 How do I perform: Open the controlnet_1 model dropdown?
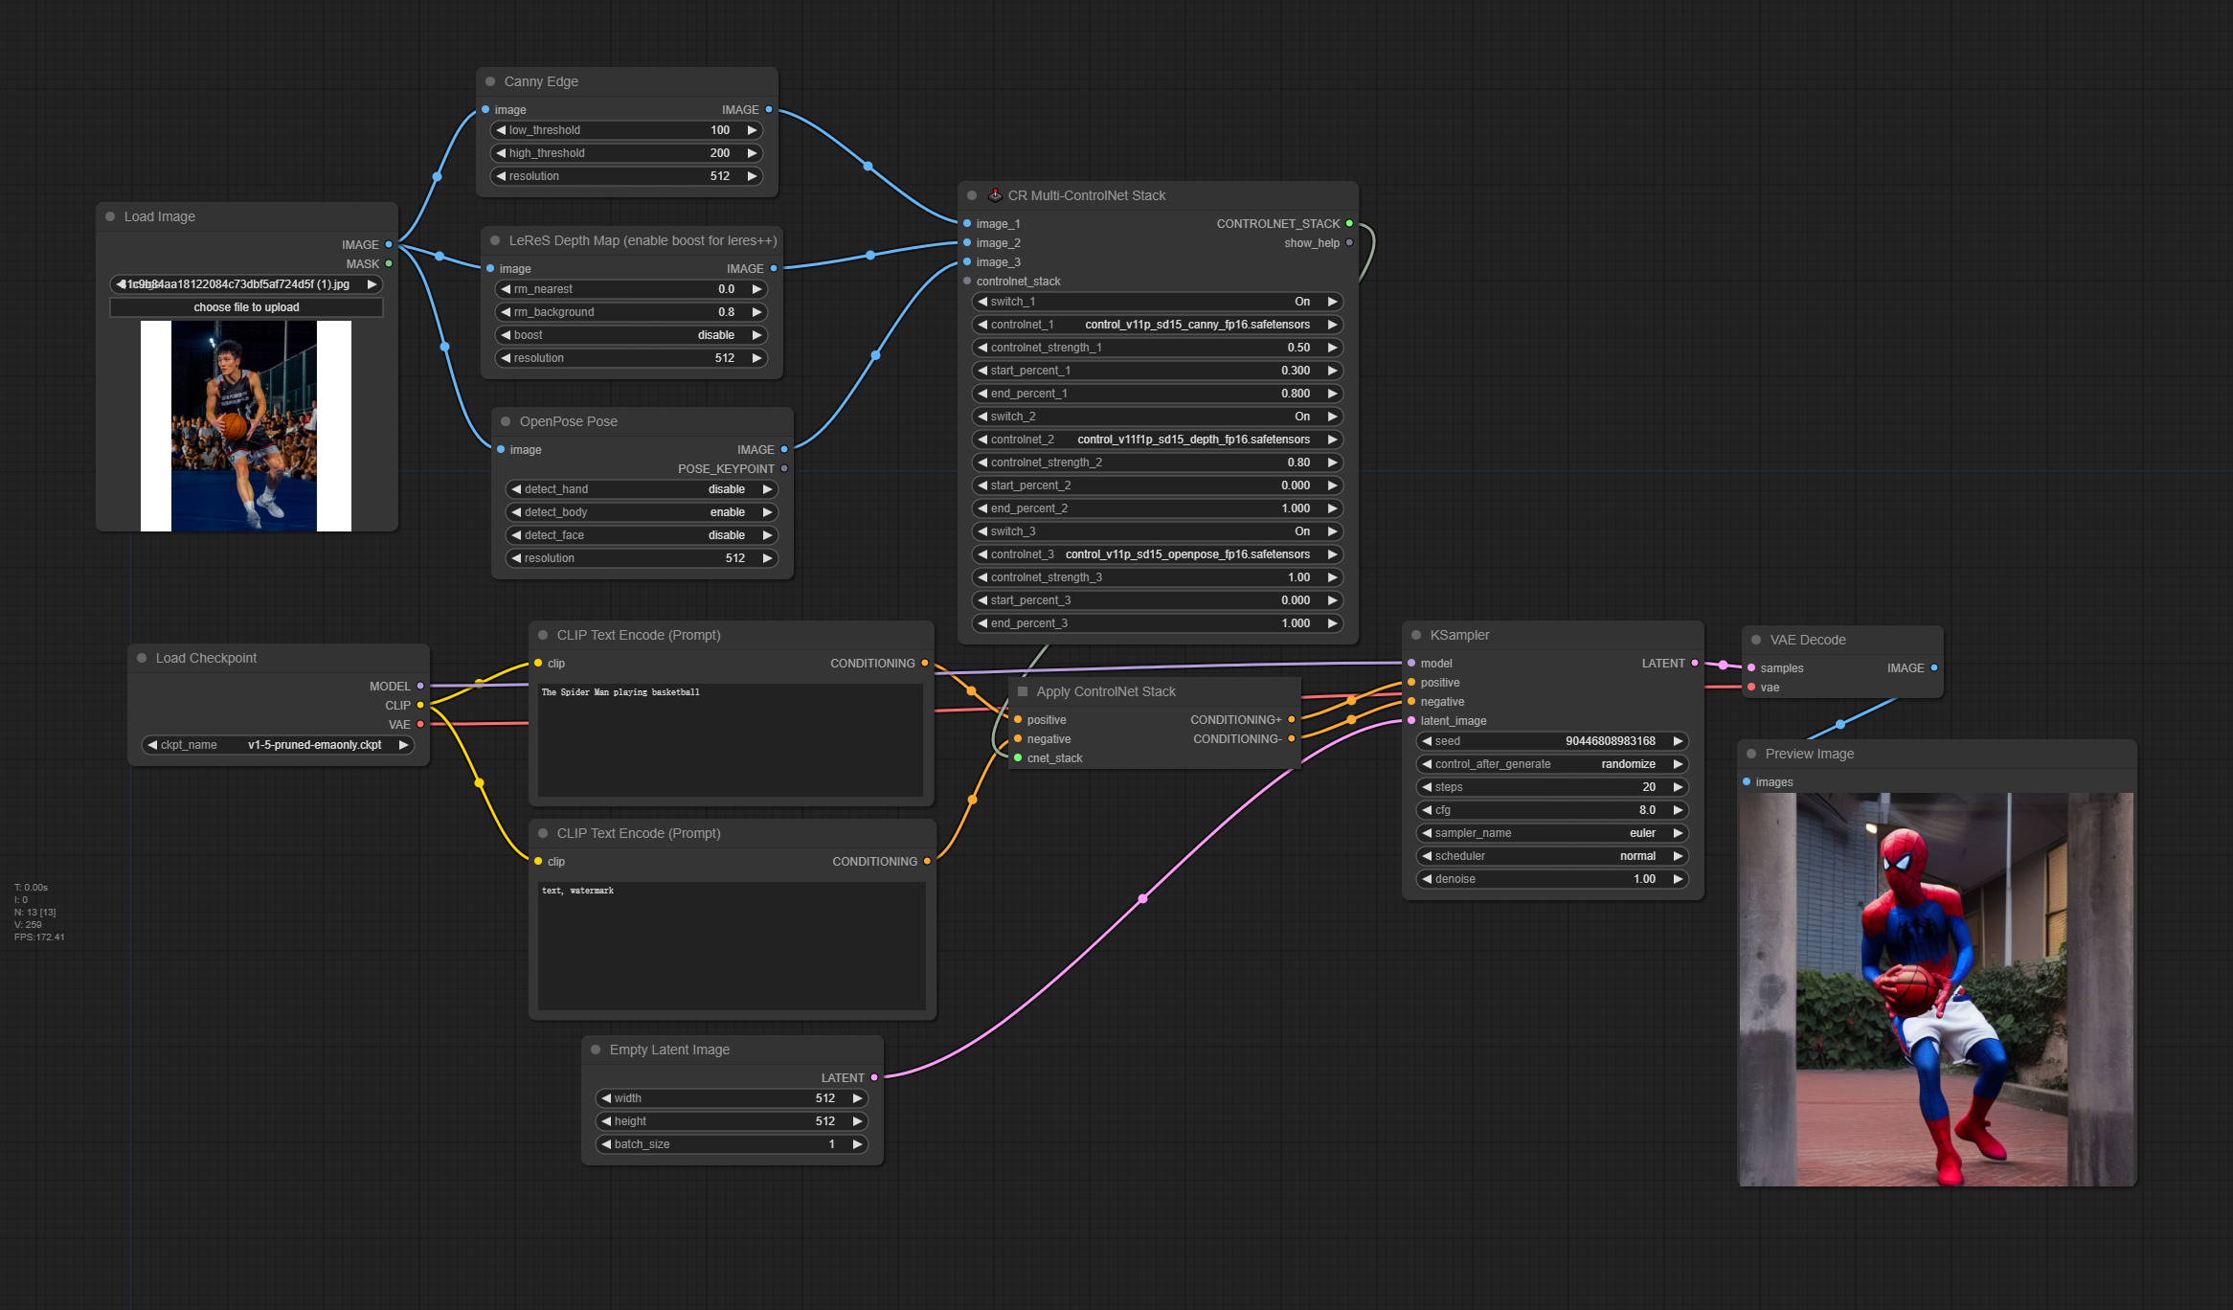[x=1157, y=325]
